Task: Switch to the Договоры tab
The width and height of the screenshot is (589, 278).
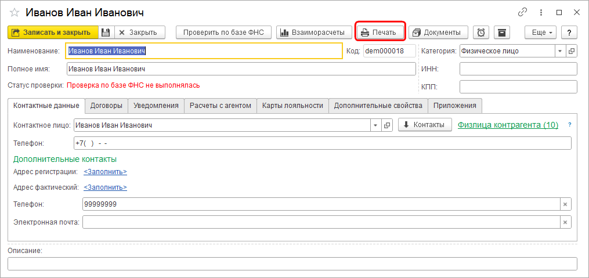Action: tap(106, 106)
